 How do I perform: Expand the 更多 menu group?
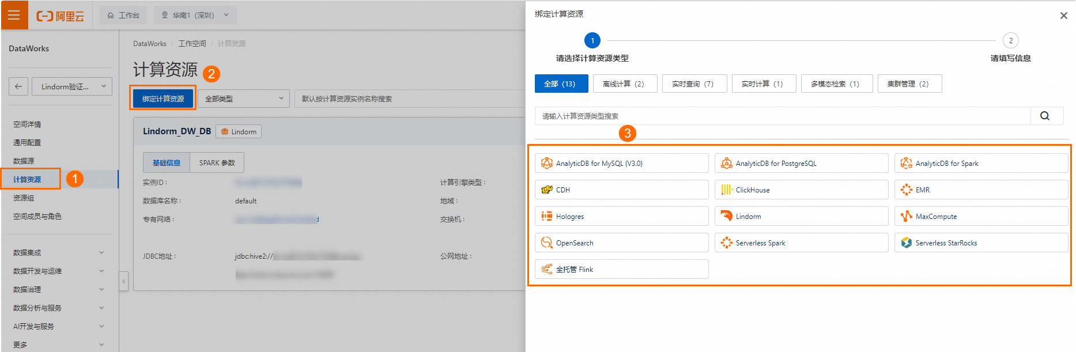pyautogui.click(x=59, y=345)
